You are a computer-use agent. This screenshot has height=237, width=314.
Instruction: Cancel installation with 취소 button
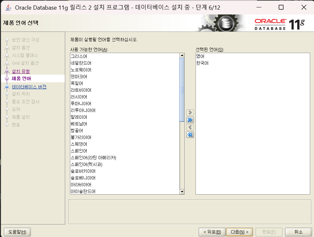point(298,232)
